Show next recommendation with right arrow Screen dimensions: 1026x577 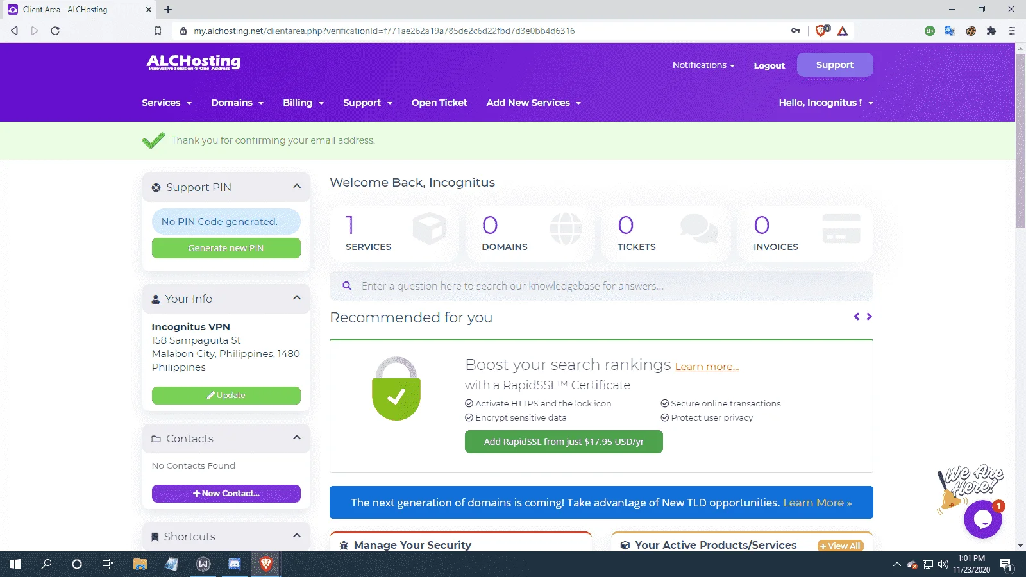coord(869,317)
